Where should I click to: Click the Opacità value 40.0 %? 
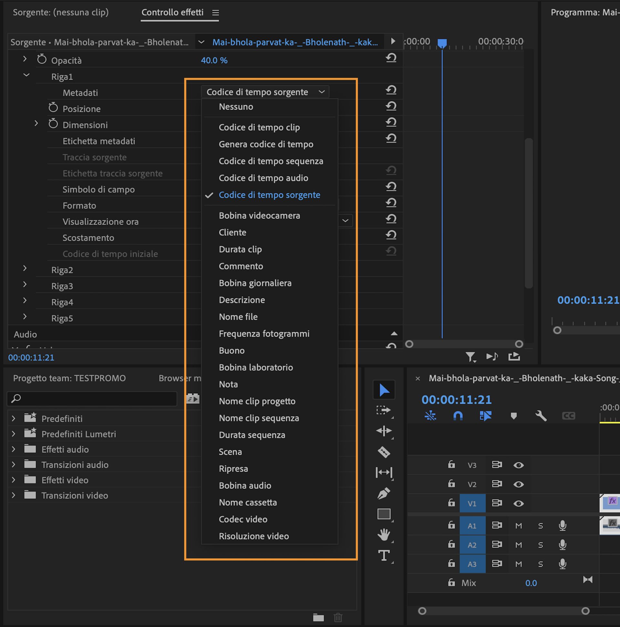click(x=214, y=60)
